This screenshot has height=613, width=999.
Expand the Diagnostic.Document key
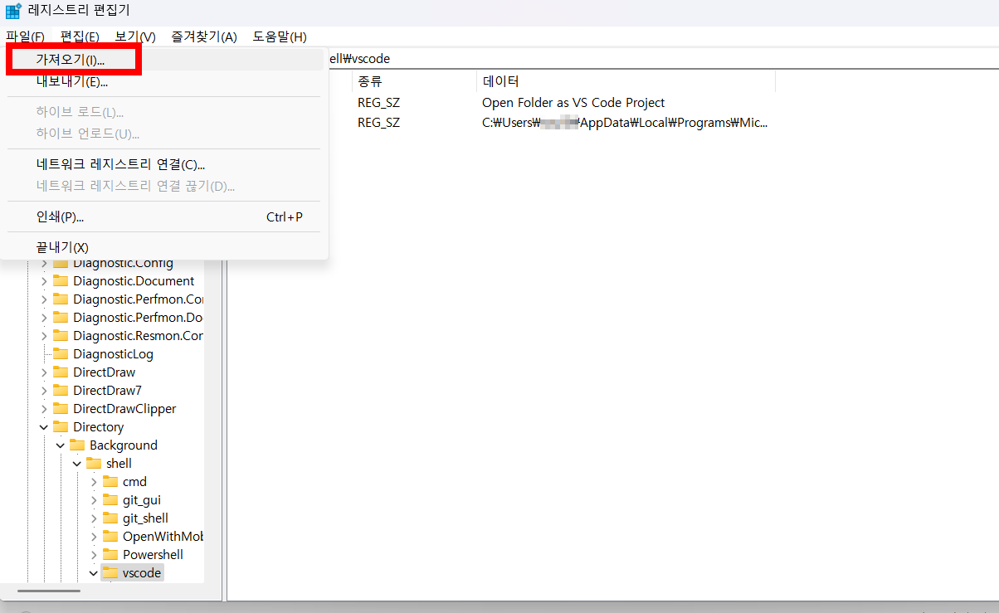[44, 281]
